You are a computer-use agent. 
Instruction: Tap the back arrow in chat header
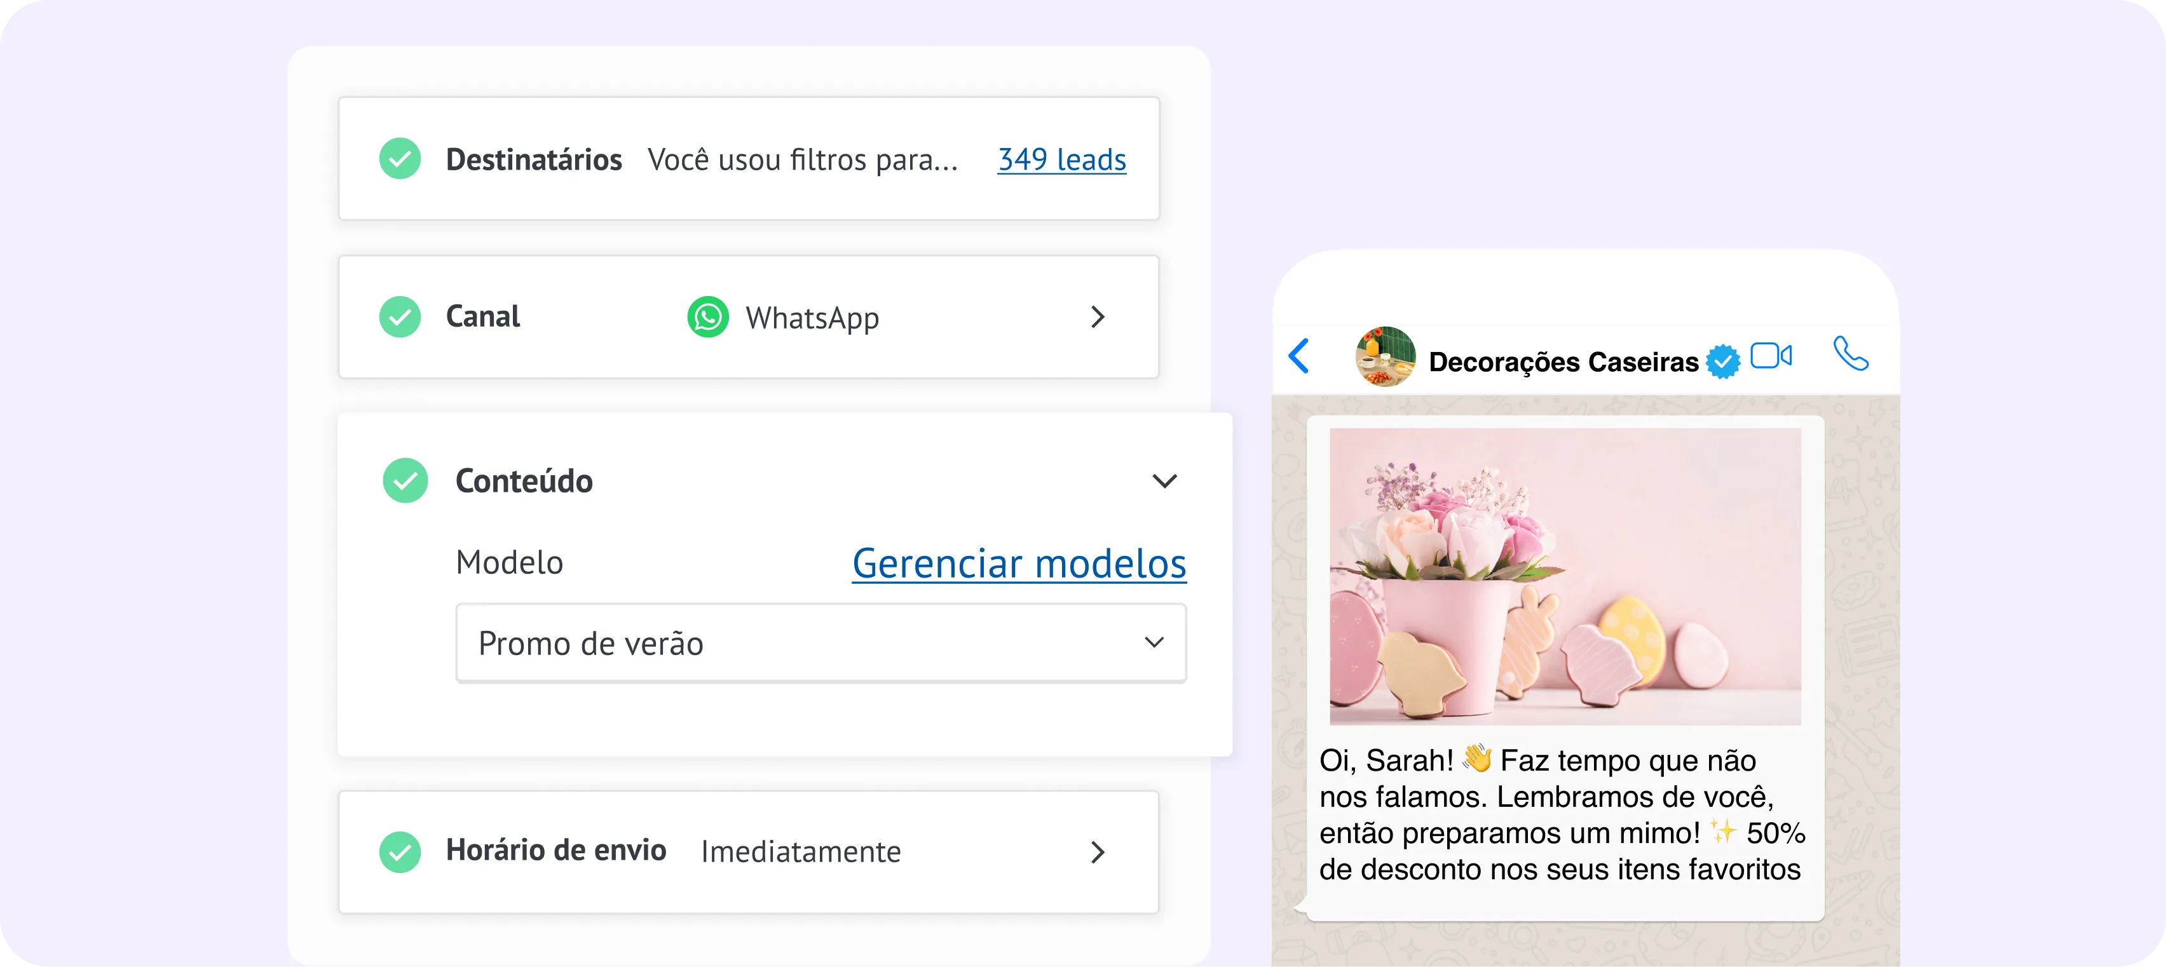pyautogui.click(x=1299, y=356)
